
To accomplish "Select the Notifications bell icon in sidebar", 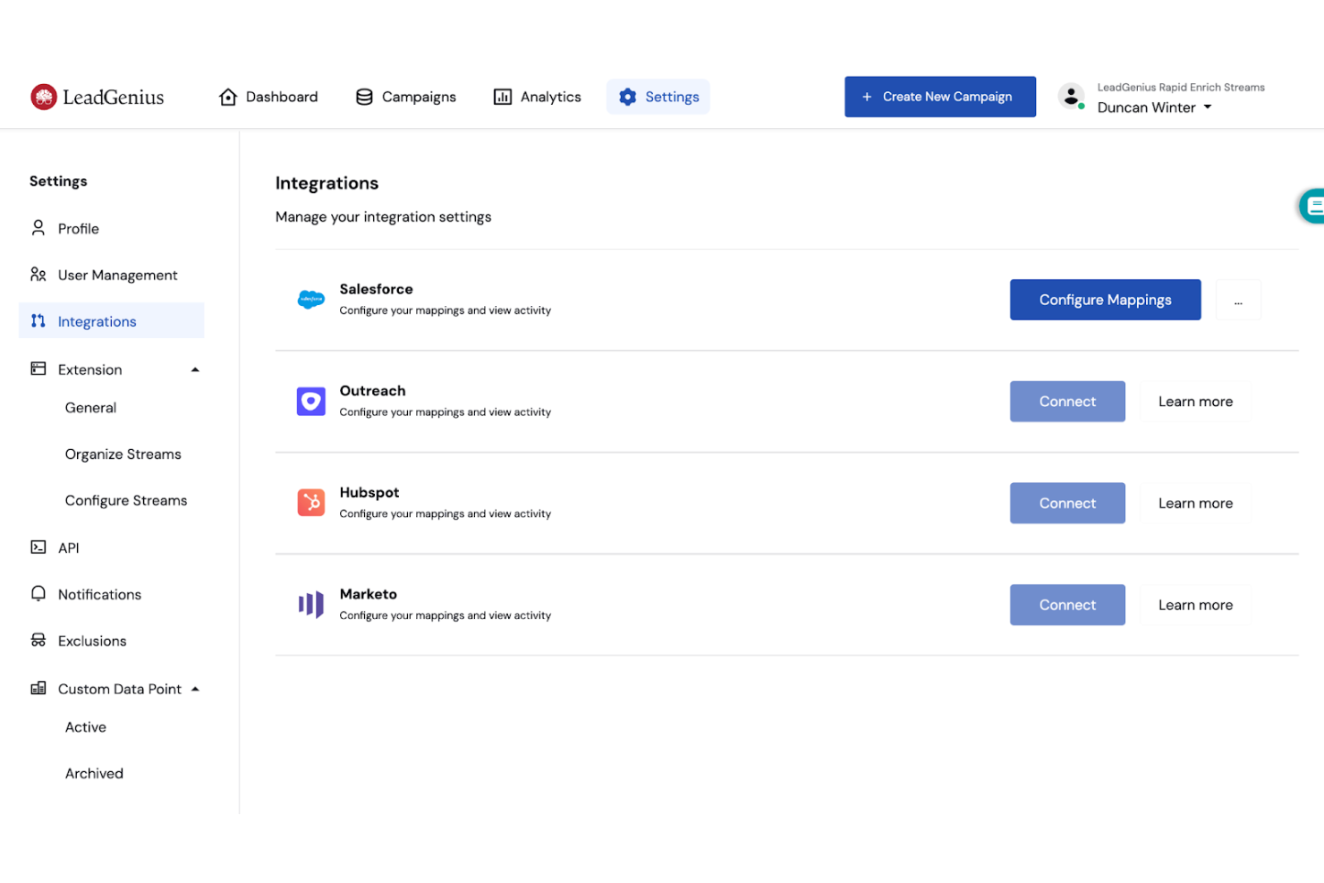I will 38,594.
